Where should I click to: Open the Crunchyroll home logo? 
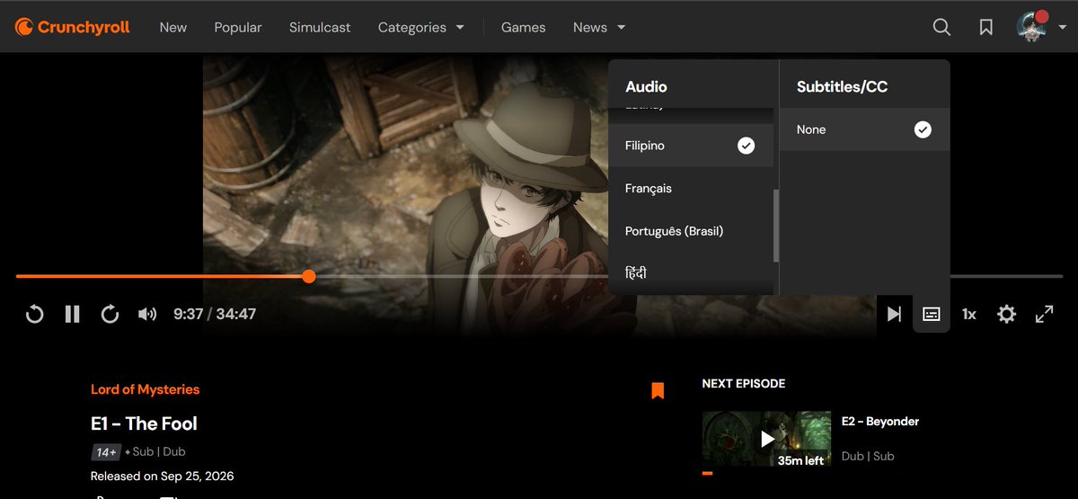72,27
